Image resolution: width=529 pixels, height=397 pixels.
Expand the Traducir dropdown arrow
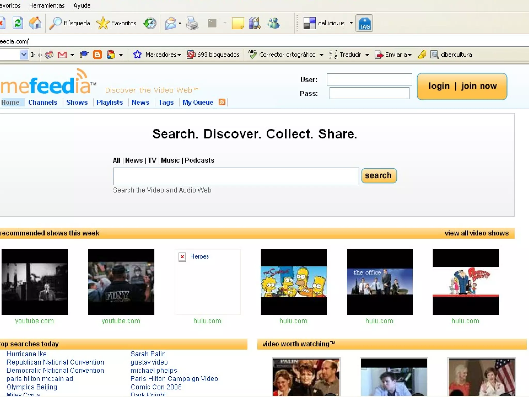coord(367,55)
